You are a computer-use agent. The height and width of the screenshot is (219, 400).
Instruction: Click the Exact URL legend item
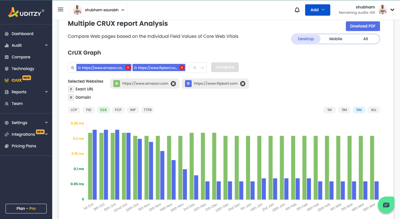pos(81,89)
